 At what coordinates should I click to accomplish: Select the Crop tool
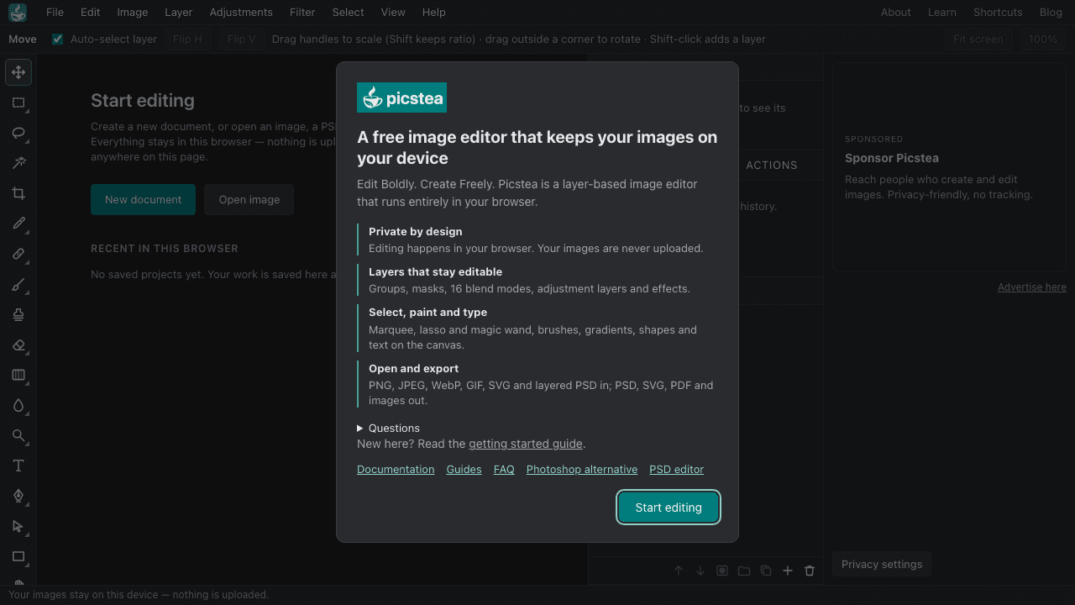[x=18, y=193]
